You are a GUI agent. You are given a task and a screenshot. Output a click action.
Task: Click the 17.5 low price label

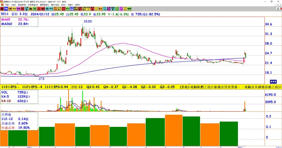point(41,79)
